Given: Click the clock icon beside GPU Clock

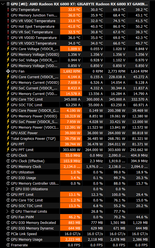Looking at the screenshot, I should coord(8,155).
